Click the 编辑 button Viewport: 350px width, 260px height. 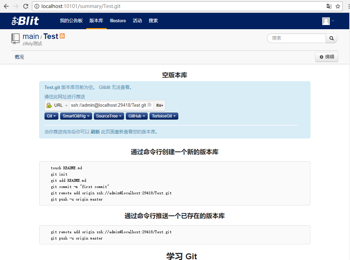(327, 57)
